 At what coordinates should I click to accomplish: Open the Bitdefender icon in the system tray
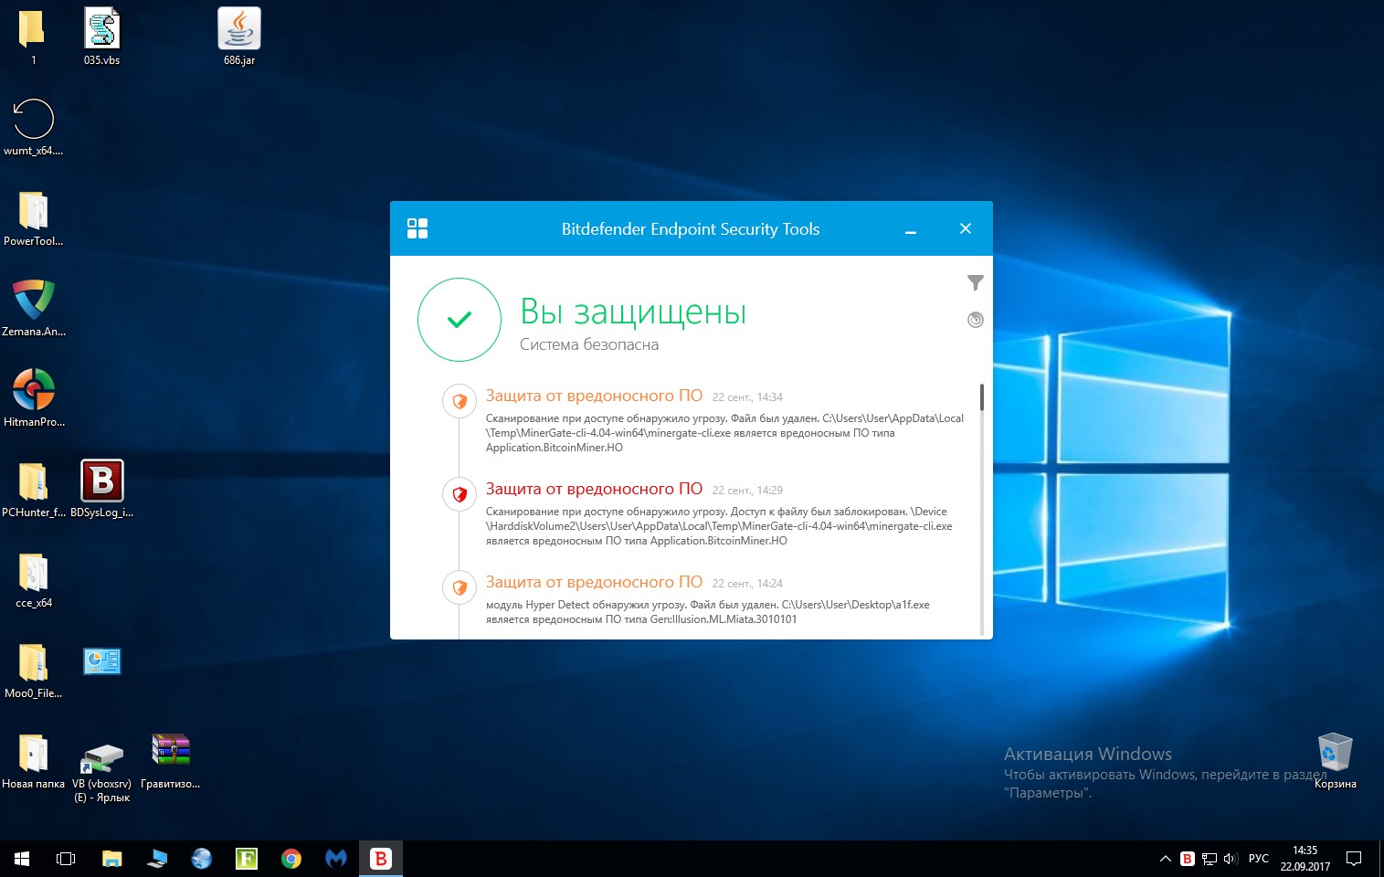click(x=1187, y=859)
